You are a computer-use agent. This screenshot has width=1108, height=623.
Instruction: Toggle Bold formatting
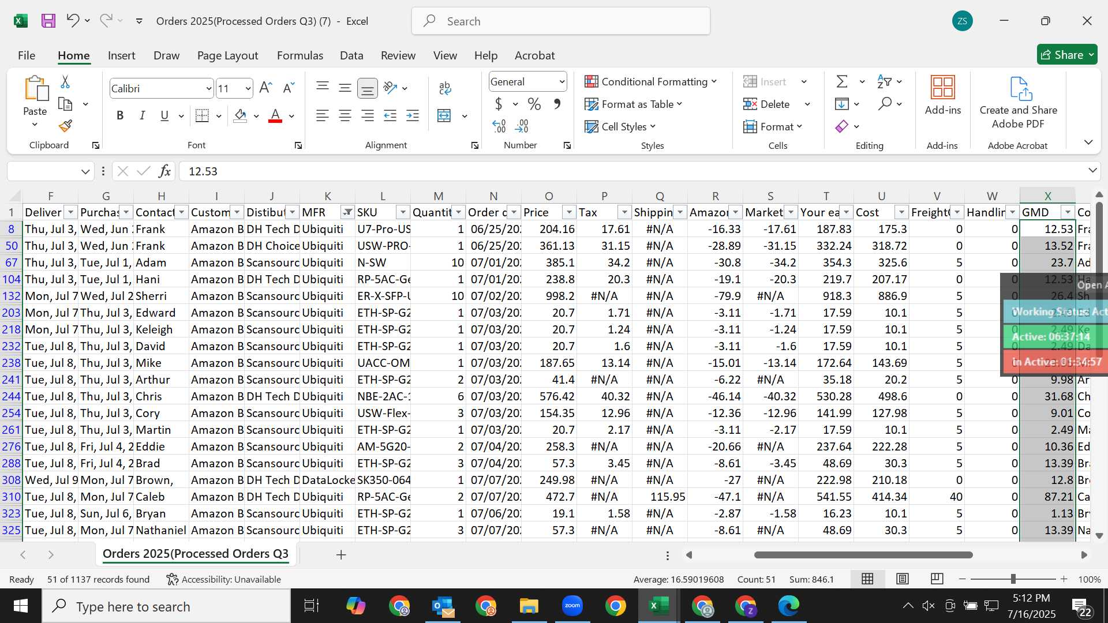pos(120,115)
